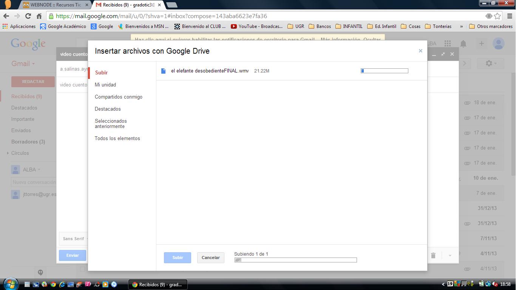Go to Chrome home page
516x290 pixels.
pyautogui.click(x=39, y=16)
